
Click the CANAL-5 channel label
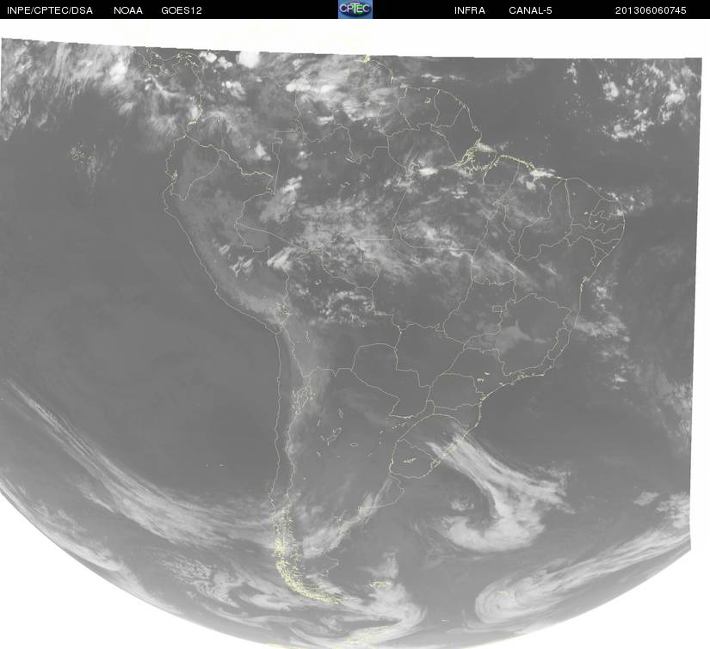pos(530,10)
